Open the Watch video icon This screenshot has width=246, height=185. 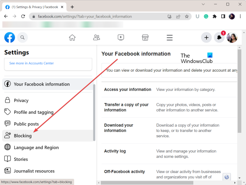(121, 38)
